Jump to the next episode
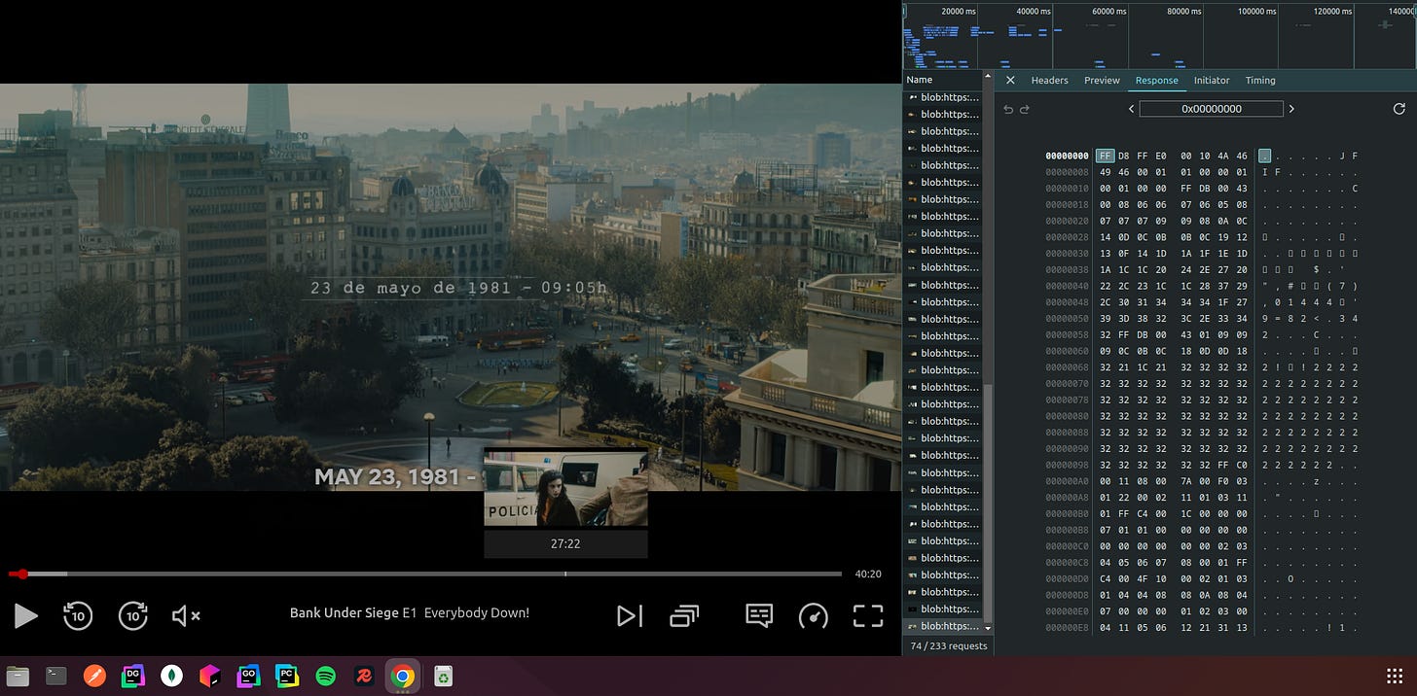 pyautogui.click(x=630, y=615)
